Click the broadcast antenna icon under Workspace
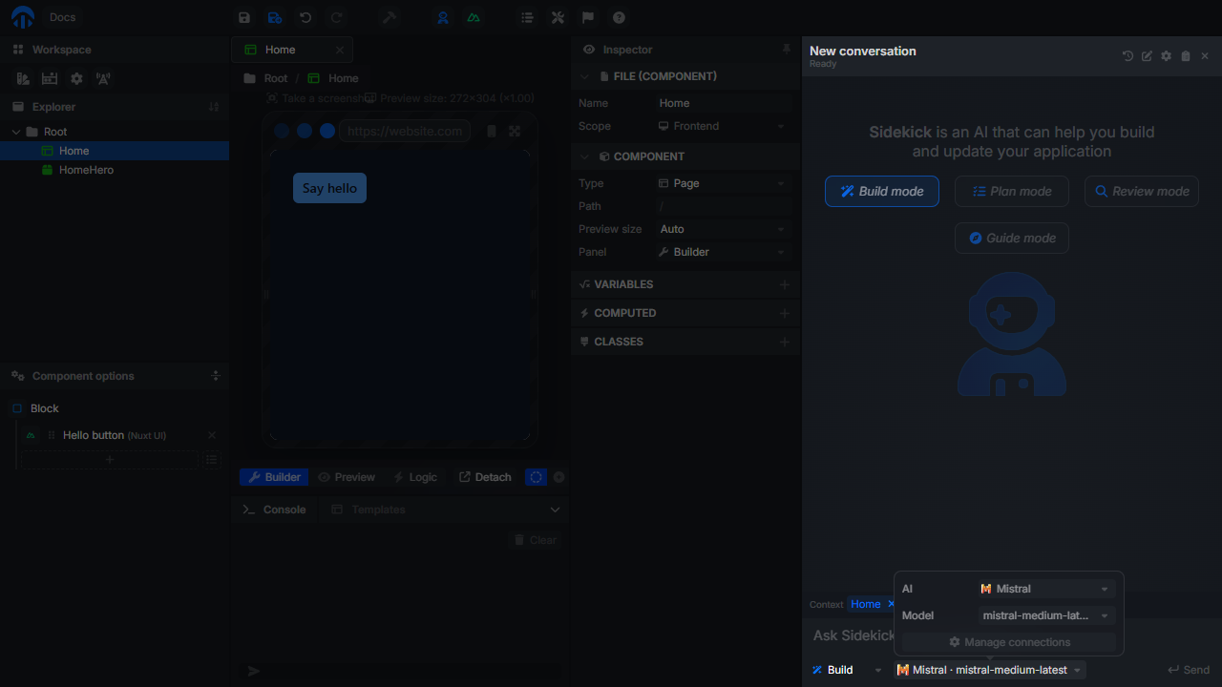Screen dimensions: 1222x687 [x=103, y=78]
